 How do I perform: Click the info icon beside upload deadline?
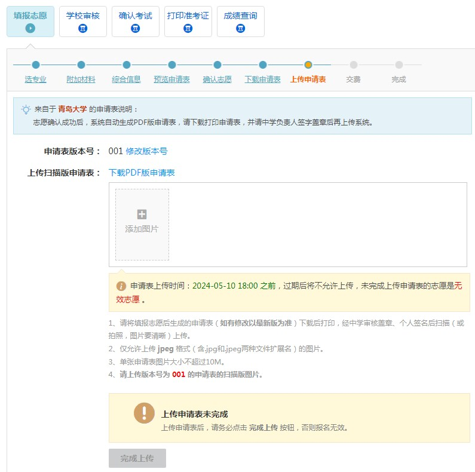(121, 286)
